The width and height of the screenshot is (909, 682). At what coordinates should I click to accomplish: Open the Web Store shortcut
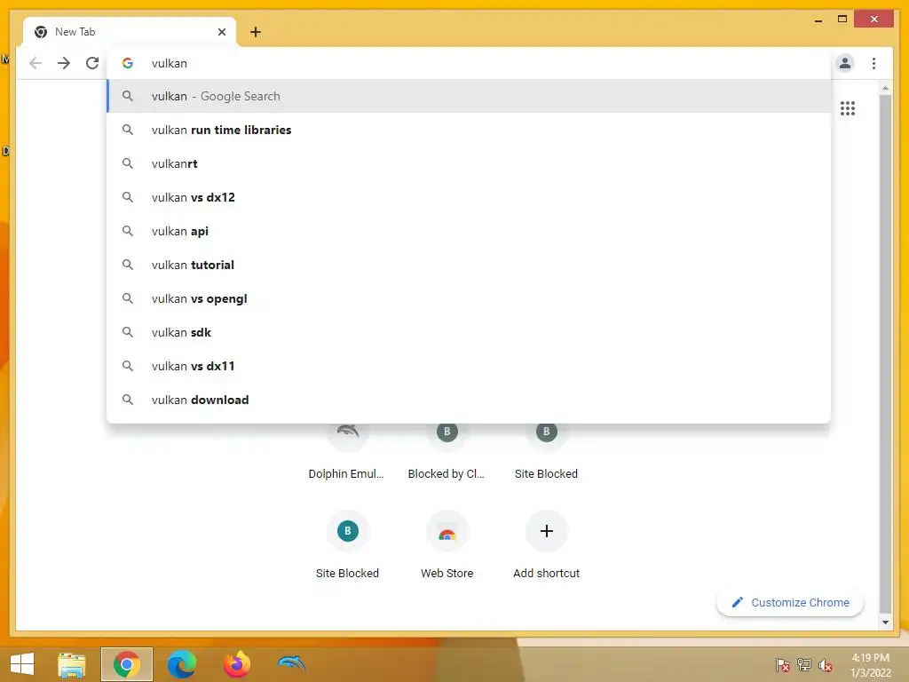(447, 544)
